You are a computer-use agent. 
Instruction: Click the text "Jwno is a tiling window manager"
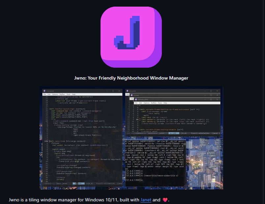pyautogui.click(x=43, y=200)
